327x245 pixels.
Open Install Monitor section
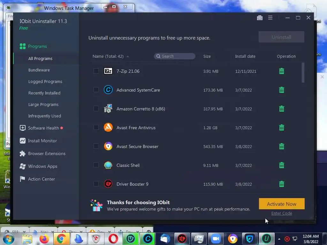(x=38, y=141)
